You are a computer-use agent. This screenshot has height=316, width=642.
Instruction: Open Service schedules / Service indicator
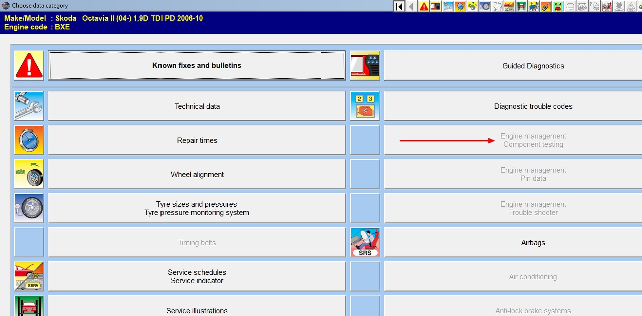tap(197, 276)
